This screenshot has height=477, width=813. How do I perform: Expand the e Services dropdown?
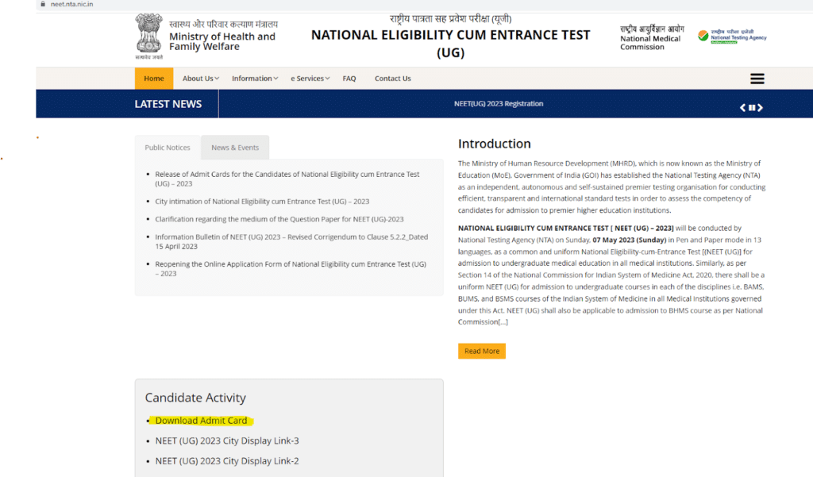(310, 79)
